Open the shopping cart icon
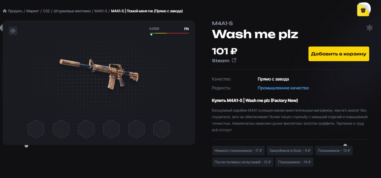This screenshot has height=178, width=381. tap(363, 10)
